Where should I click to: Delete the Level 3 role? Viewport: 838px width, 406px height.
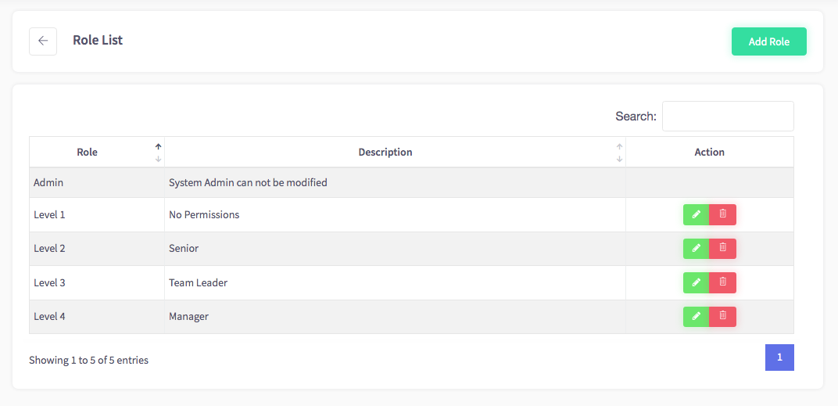pyautogui.click(x=722, y=282)
